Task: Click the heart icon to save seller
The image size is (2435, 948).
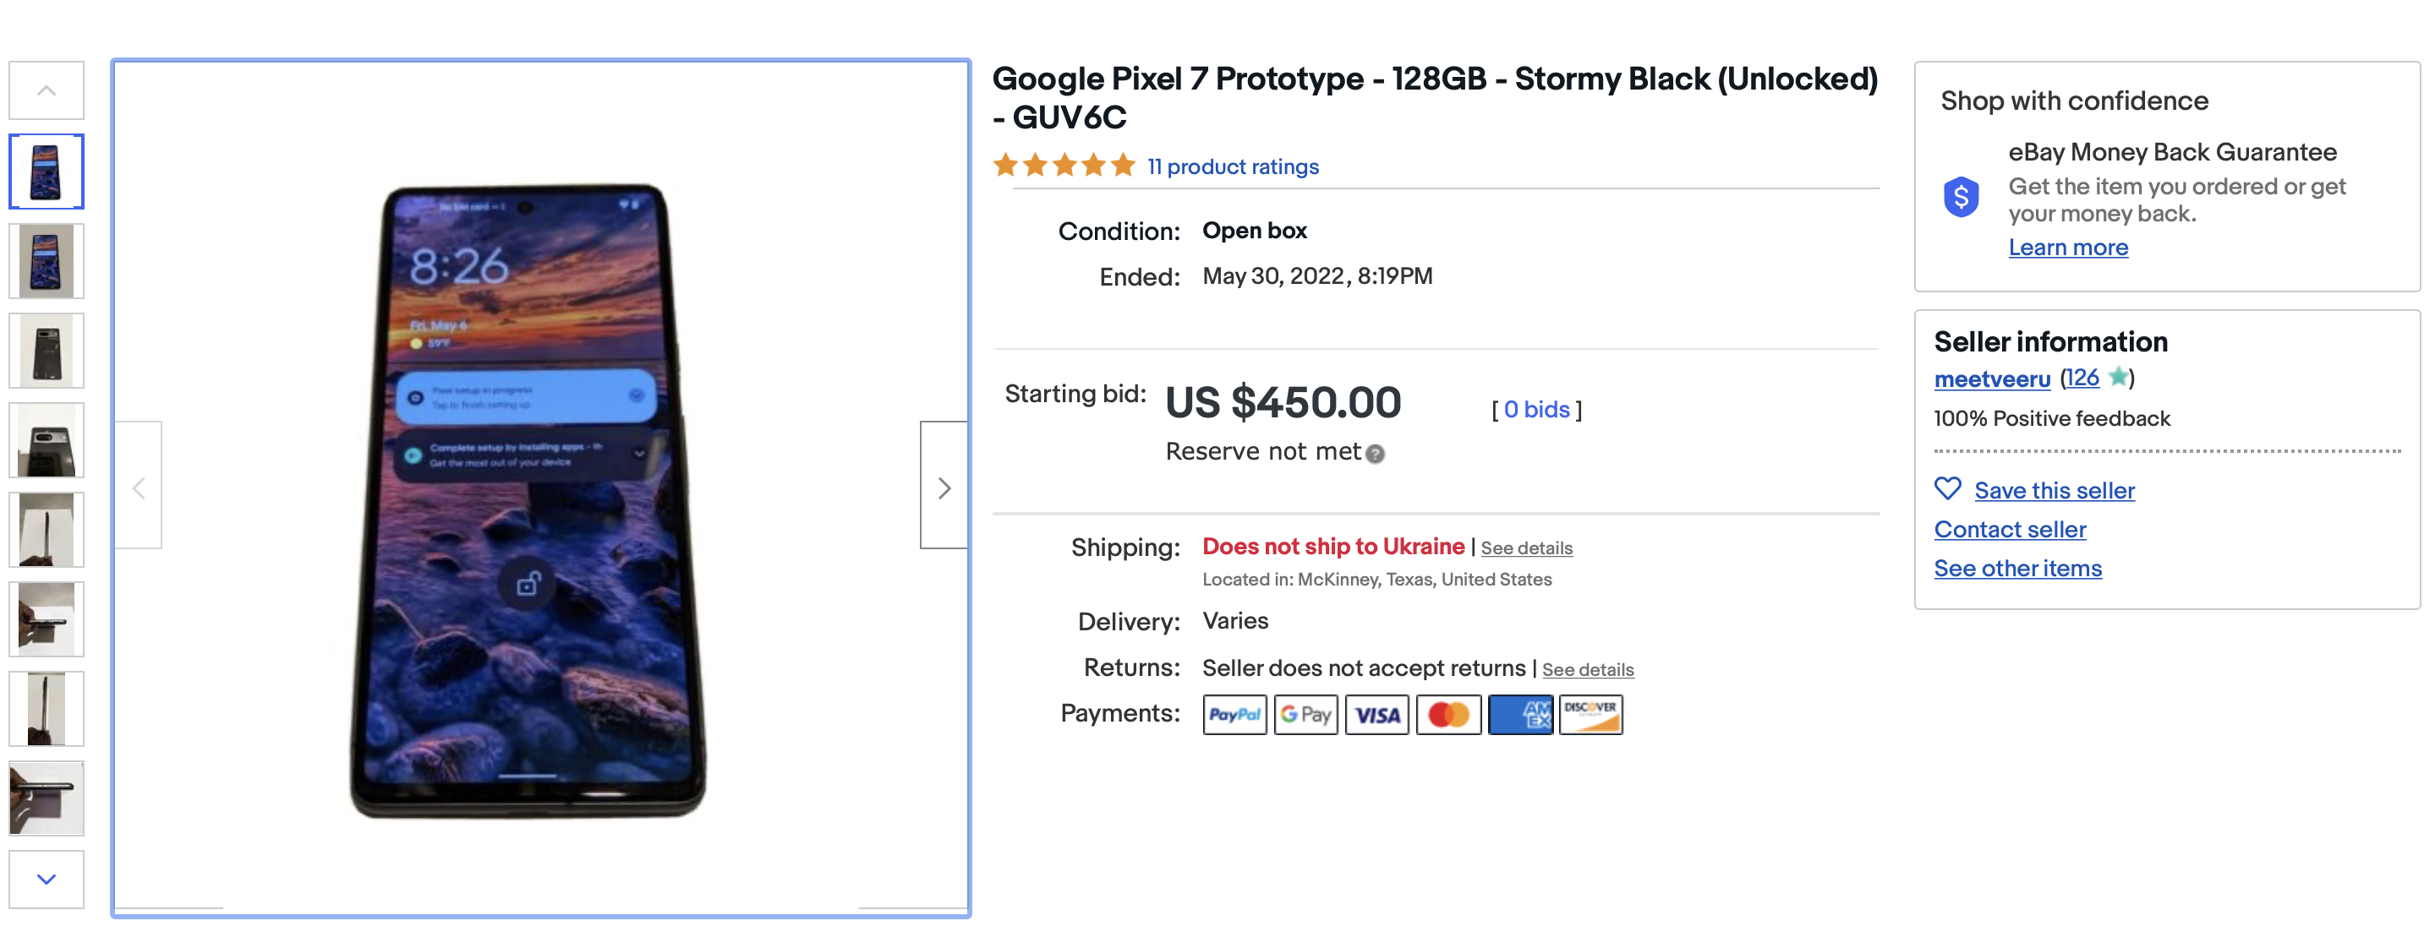Action: [x=1947, y=489]
